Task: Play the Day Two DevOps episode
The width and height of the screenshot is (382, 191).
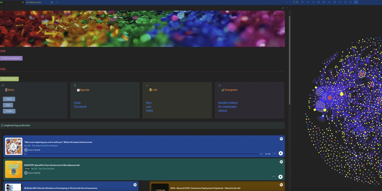Action: 280,176
